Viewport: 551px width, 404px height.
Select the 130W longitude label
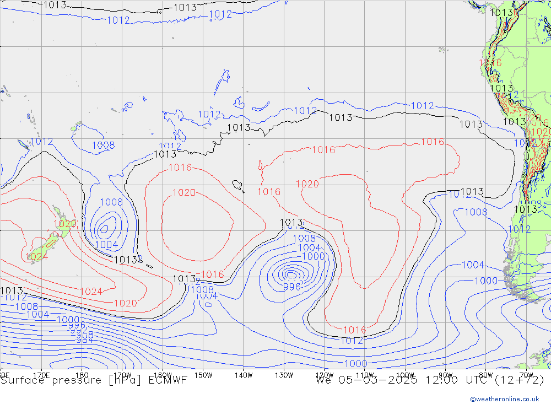point(284,375)
